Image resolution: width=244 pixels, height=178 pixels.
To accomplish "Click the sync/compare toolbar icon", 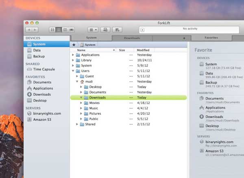I will (117, 30).
